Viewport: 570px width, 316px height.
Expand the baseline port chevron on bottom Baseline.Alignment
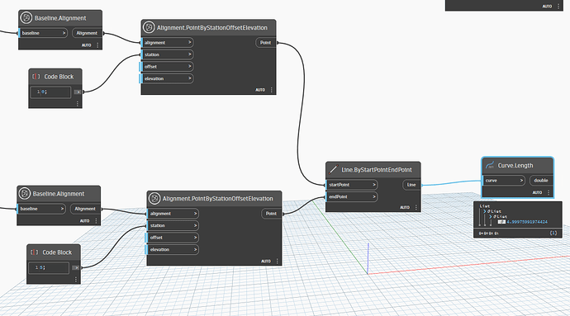(x=62, y=209)
